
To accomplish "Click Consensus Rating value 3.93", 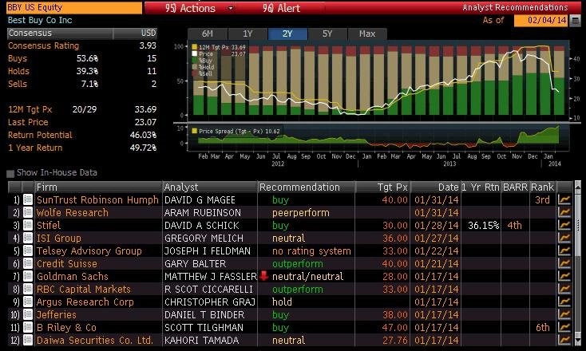I will point(148,45).
